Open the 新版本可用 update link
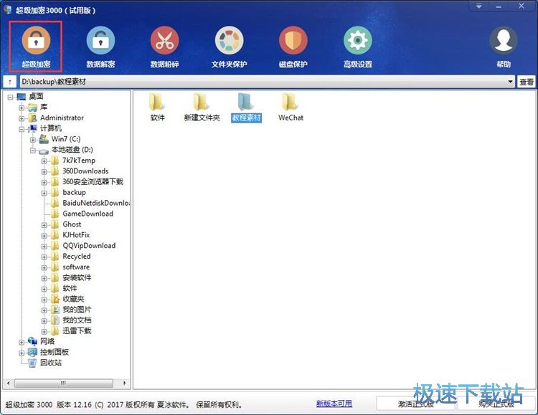The width and height of the screenshot is (538, 415). click(334, 404)
